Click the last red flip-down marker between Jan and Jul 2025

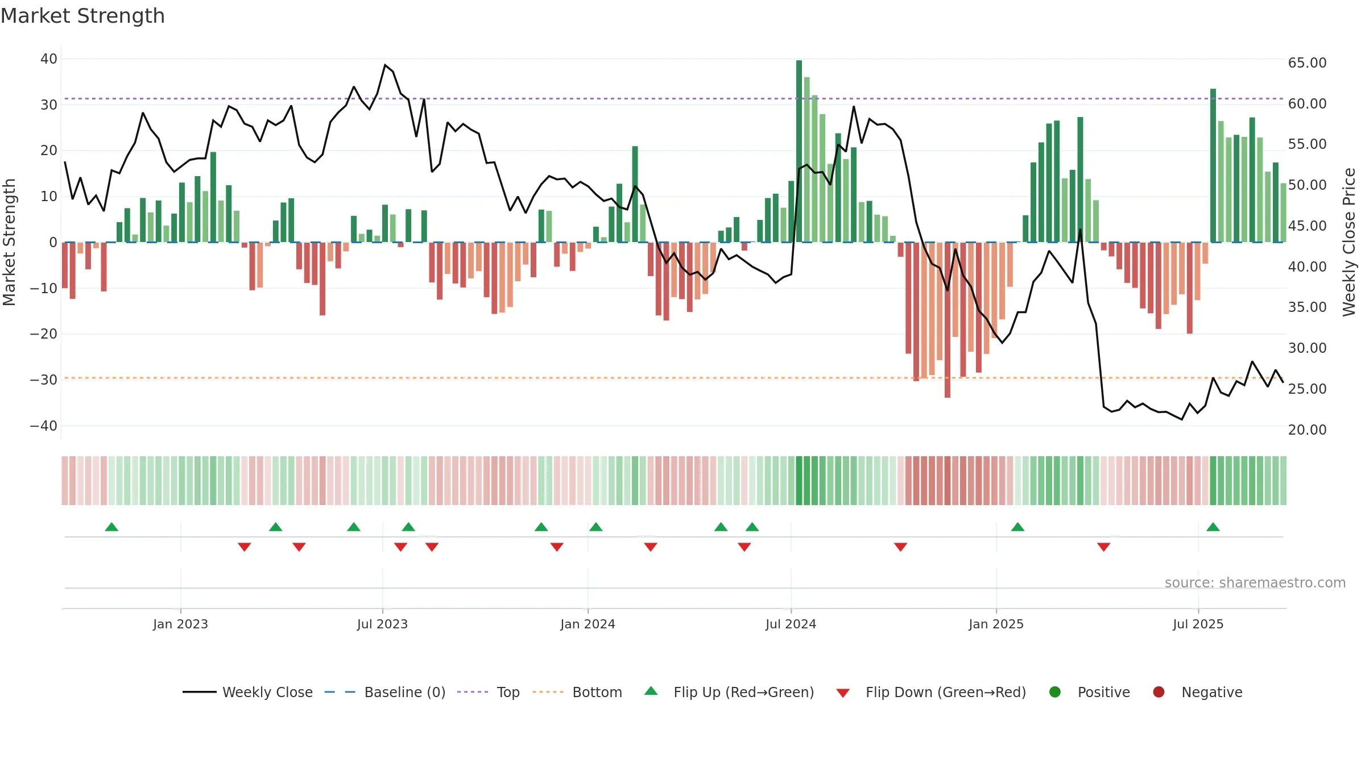[1104, 547]
